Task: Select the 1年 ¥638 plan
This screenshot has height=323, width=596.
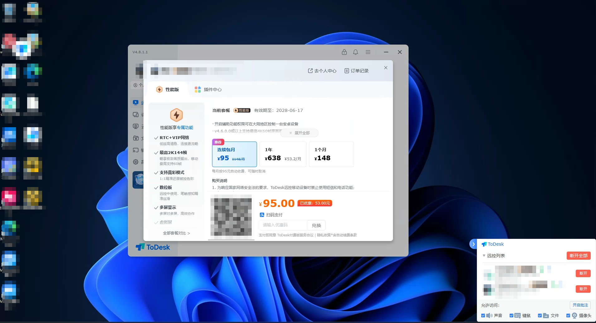Action: [283, 154]
